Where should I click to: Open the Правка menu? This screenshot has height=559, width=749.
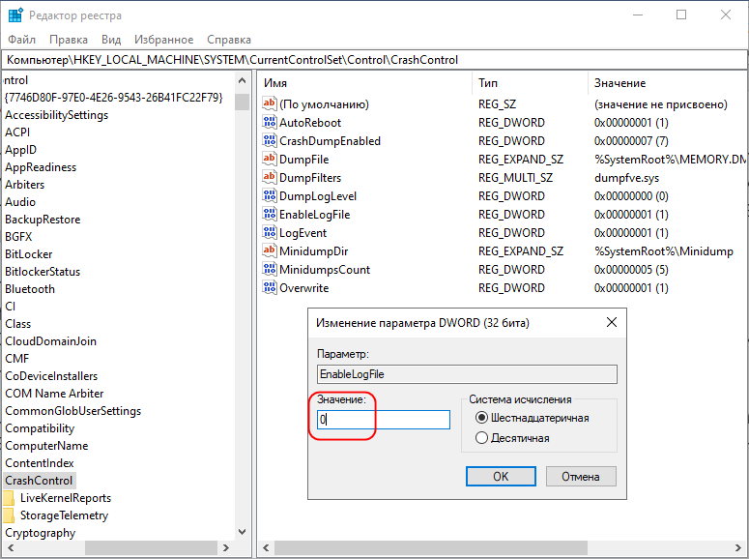(69, 40)
